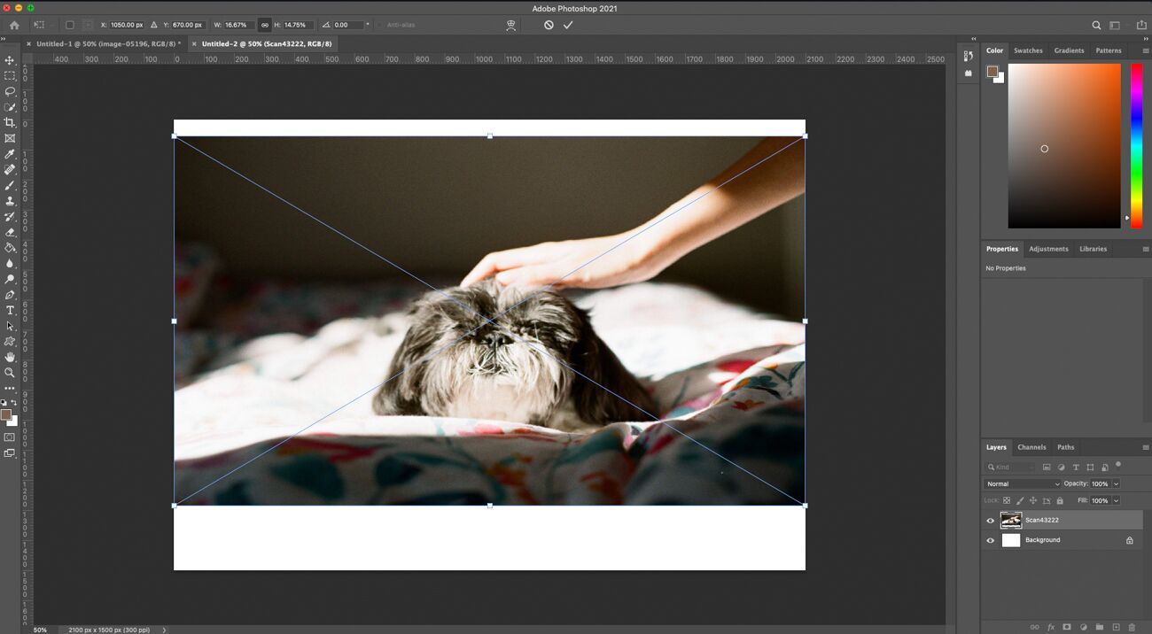Click the fx layer styles icon
This screenshot has width=1152, height=634.
tap(1050, 626)
